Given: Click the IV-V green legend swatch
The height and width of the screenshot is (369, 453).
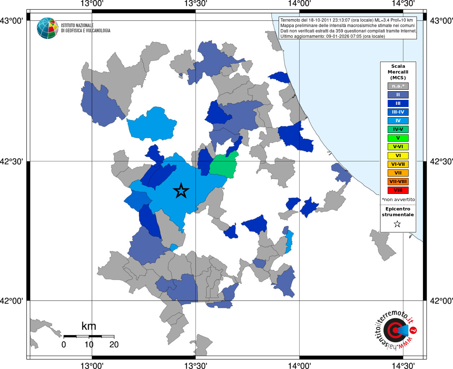Looking at the screenshot, I should [398, 129].
